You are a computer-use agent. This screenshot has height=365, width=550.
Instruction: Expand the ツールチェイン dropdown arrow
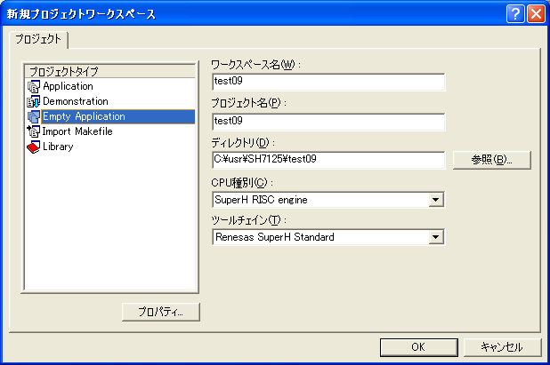(x=435, y=237)
